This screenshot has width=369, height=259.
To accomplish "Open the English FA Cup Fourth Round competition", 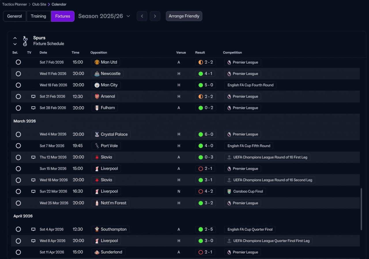I will [x=250, y=85].
